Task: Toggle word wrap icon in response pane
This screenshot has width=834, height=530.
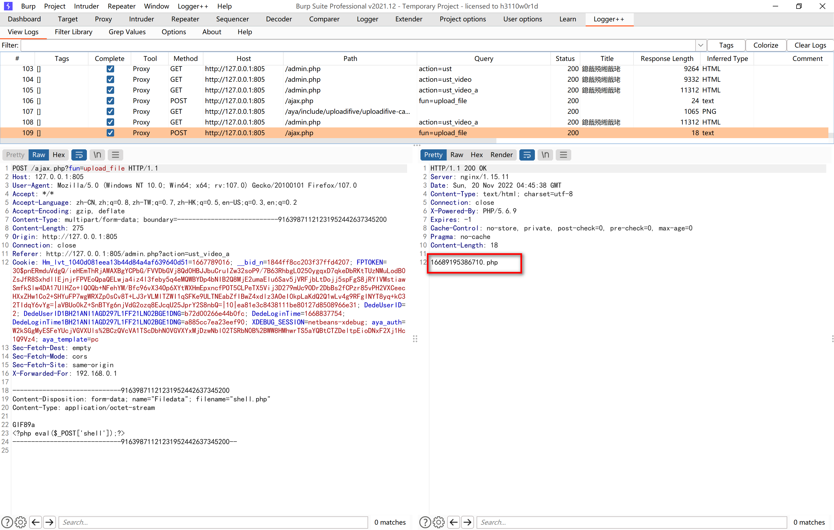Action: [x=527, y=155]
